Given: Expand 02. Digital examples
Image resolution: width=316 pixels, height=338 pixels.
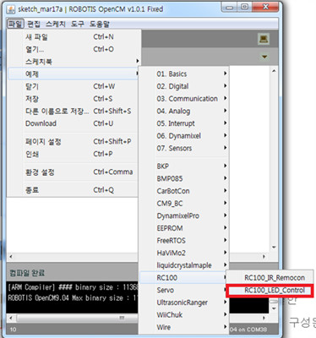Looking at the screenshot, I should point(184,86).
